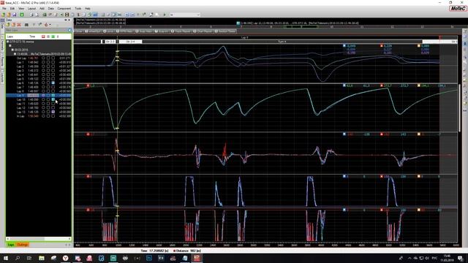
Task: Open the Component menu
Action: pyautogui.click(x=64, y=9)
